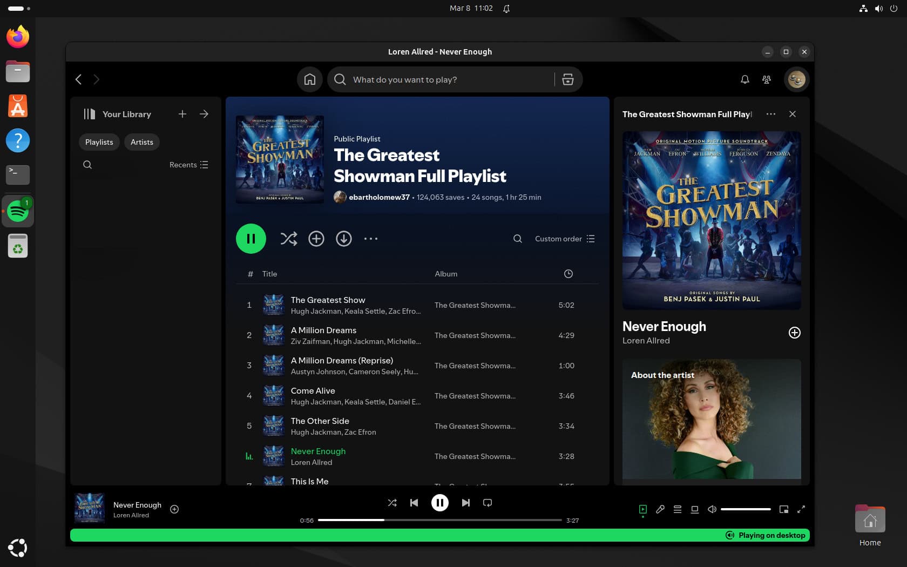Screen dimensions: 907x567
Task: Sort by Album column header
Action: point(446,274)
